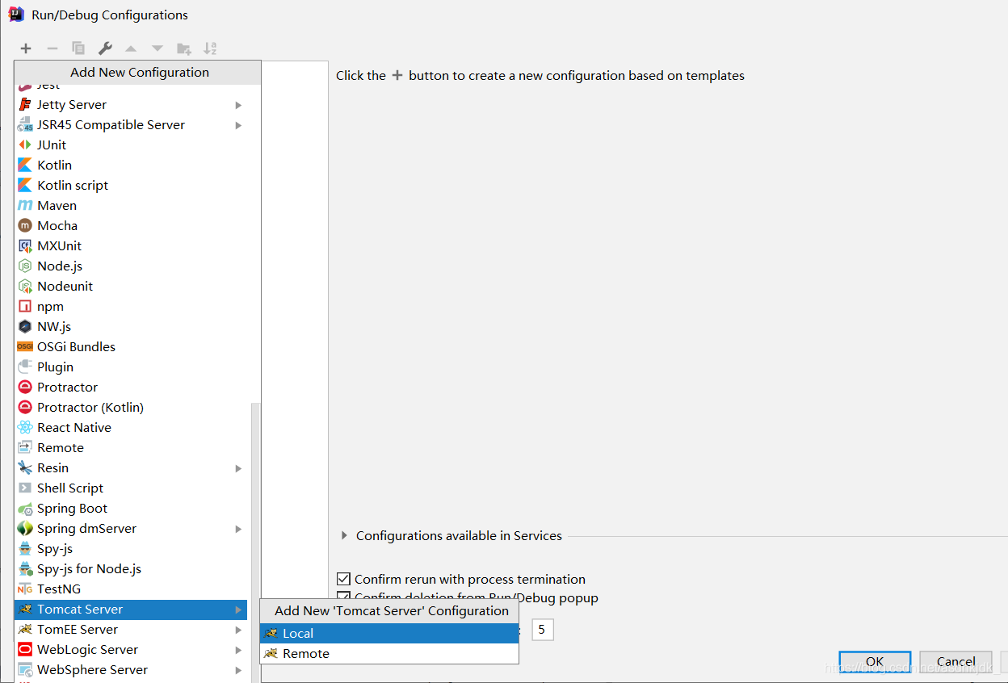Select the npm icon
This screenshot has width=1008, height=683.
(x=25, y=307)
